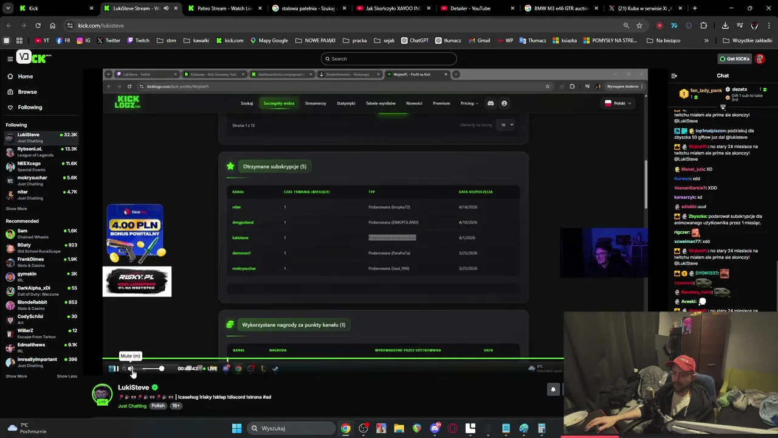The image size is (778, 438).
Task: Click the Get KICKs button
Action: point(734,58)
